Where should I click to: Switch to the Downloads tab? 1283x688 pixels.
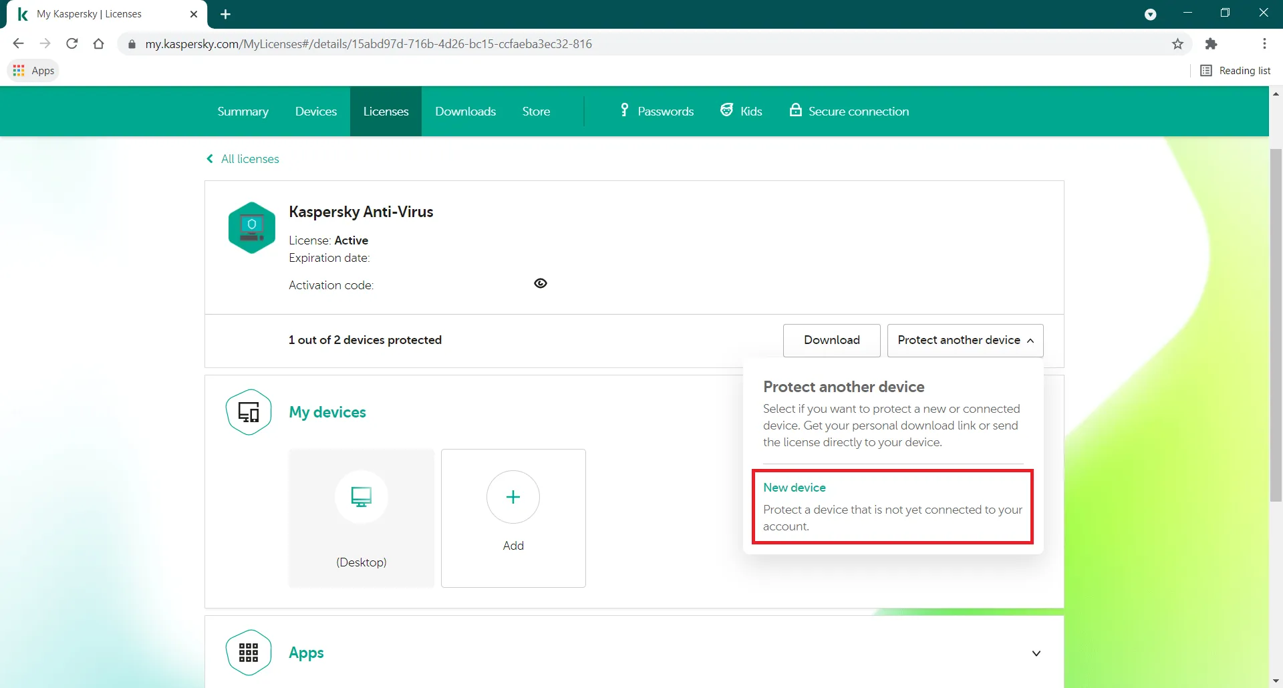tap(465, 111)
